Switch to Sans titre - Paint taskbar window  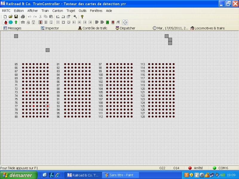click(x=120, y=175)
